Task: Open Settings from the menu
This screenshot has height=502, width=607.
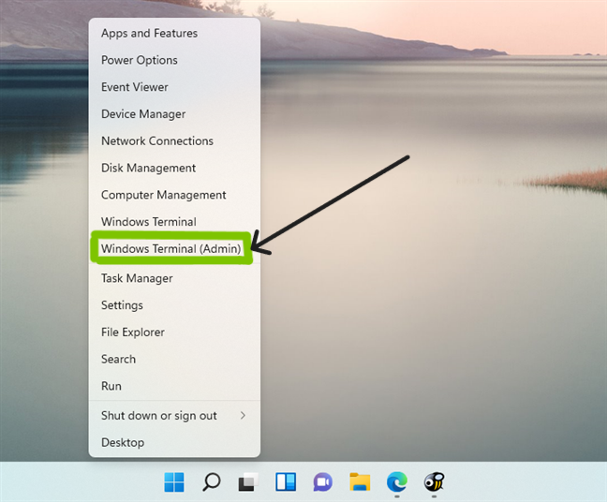Action: 174,305
